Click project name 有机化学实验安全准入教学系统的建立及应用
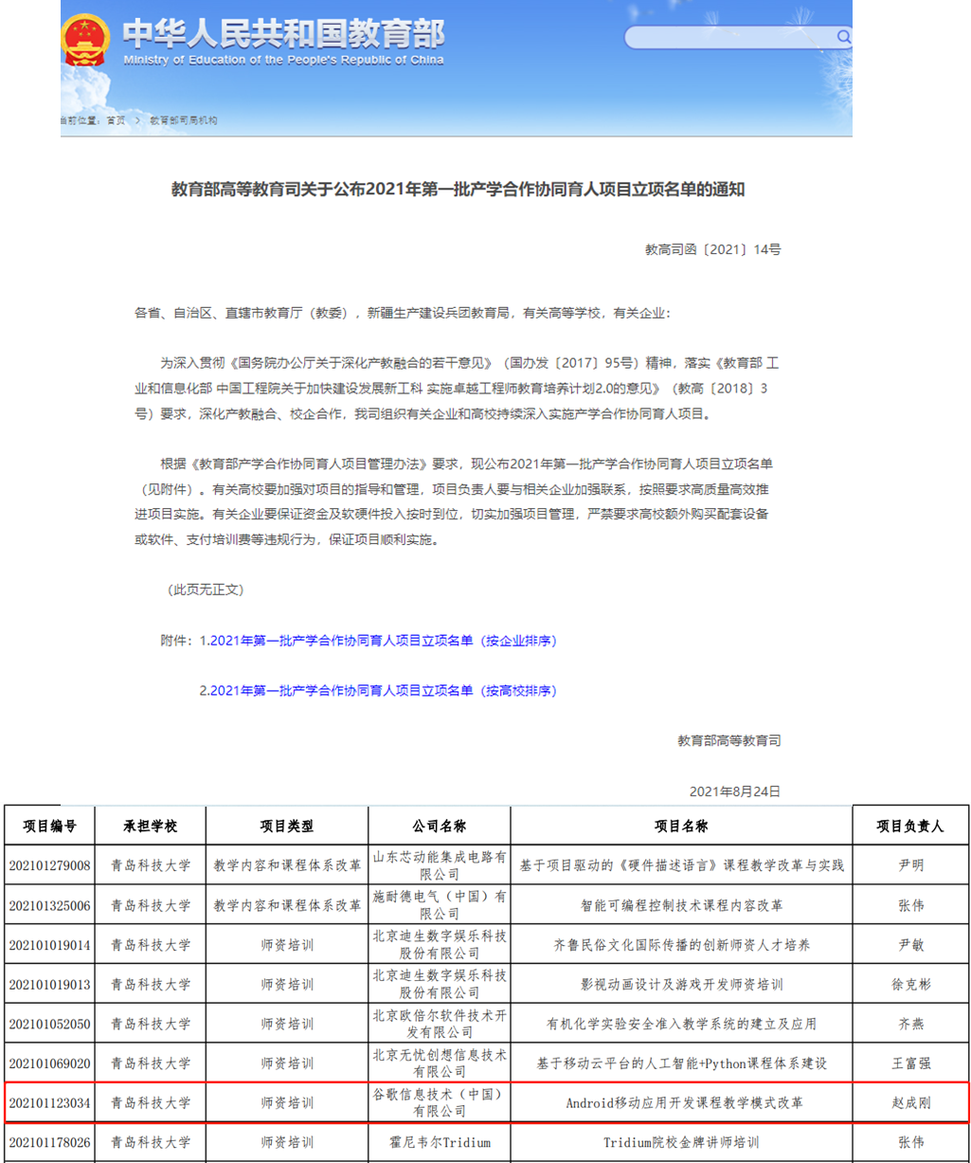 (681, 1024)
